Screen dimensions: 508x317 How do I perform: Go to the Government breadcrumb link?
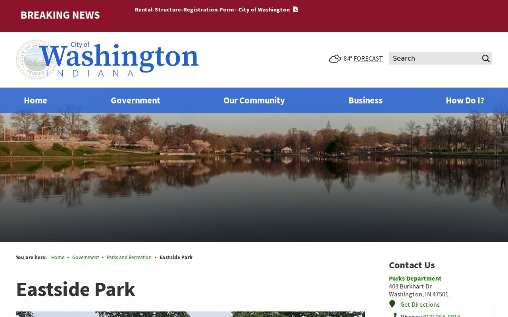pos(85,257)
